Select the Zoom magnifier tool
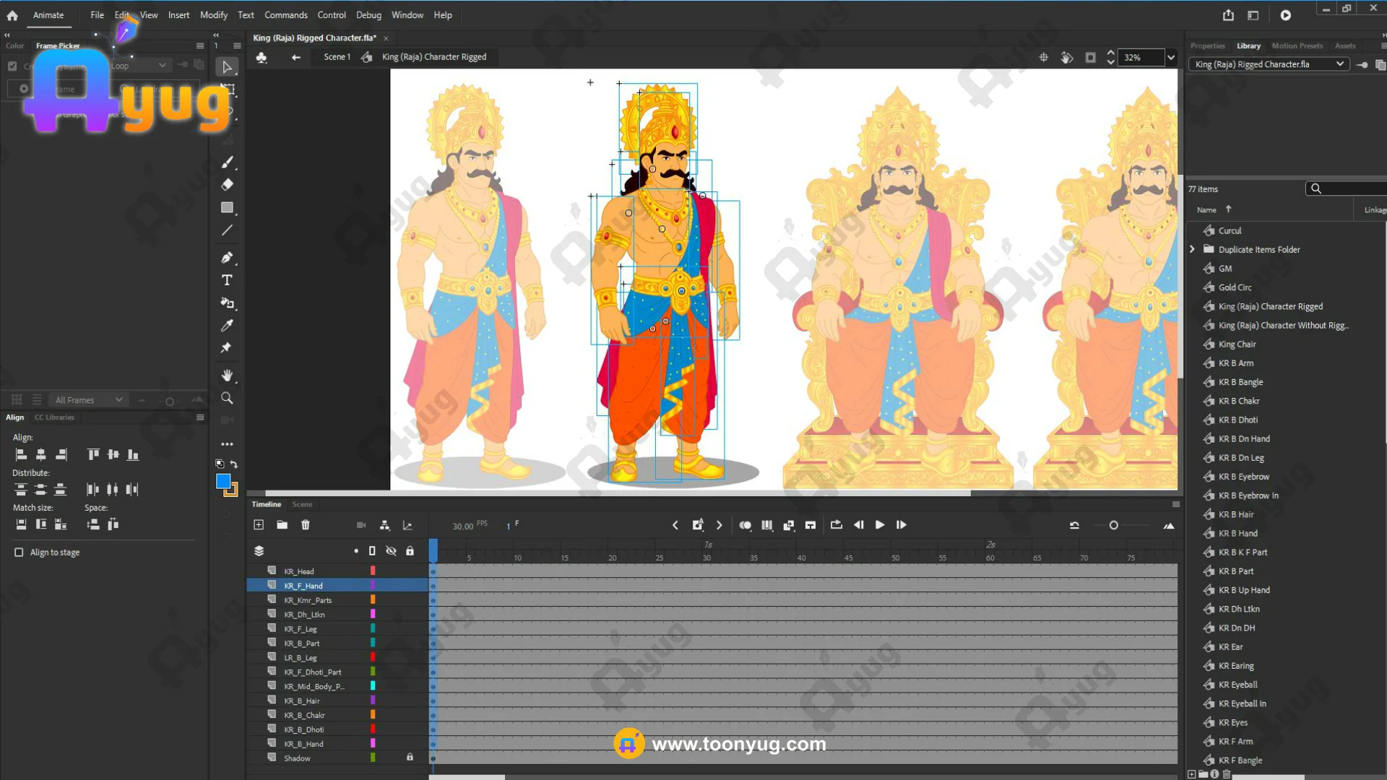The width and height of the screenshot is (1387, 780). [227, 398]
